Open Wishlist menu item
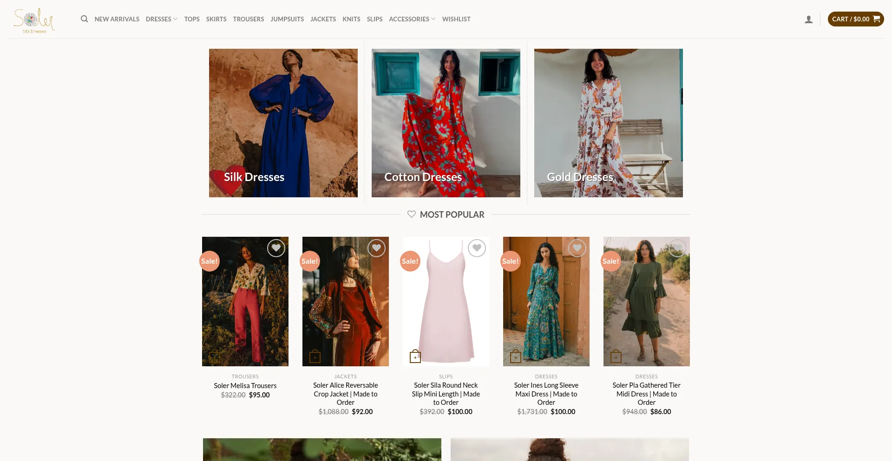Viewport: 892px width, 461px height. point(456,19)
